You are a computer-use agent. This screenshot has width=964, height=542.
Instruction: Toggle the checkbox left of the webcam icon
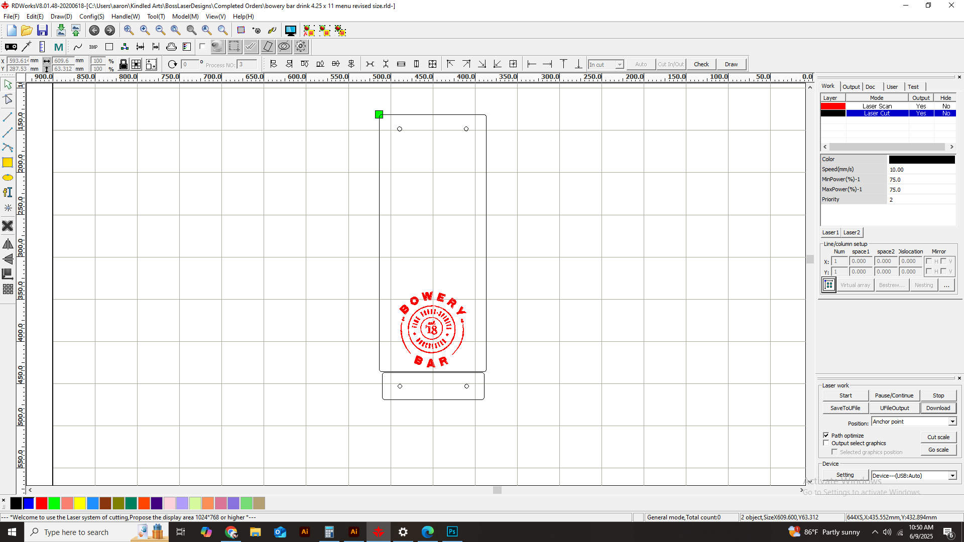point(202,46)
